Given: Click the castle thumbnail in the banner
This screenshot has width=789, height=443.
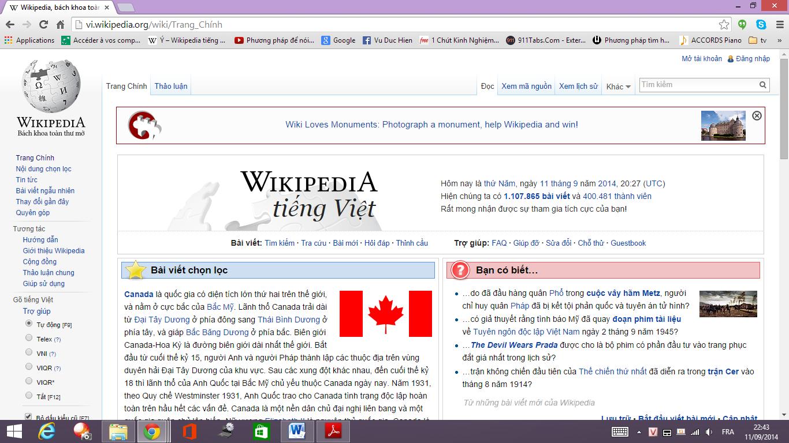Looking at the screenshot, I should click(x=723, y=125).
